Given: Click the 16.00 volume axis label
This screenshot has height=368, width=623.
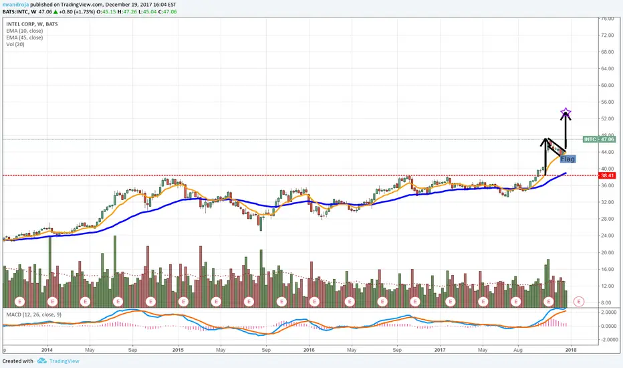Looking at the screenshot, I should pos(607,269).
